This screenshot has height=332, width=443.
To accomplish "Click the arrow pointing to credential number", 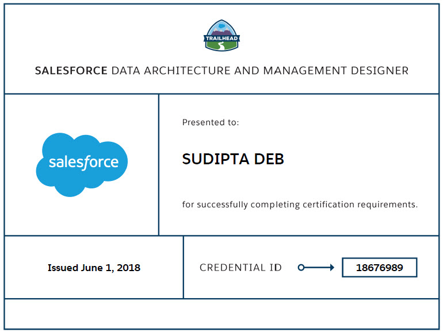I will [316, 267].
